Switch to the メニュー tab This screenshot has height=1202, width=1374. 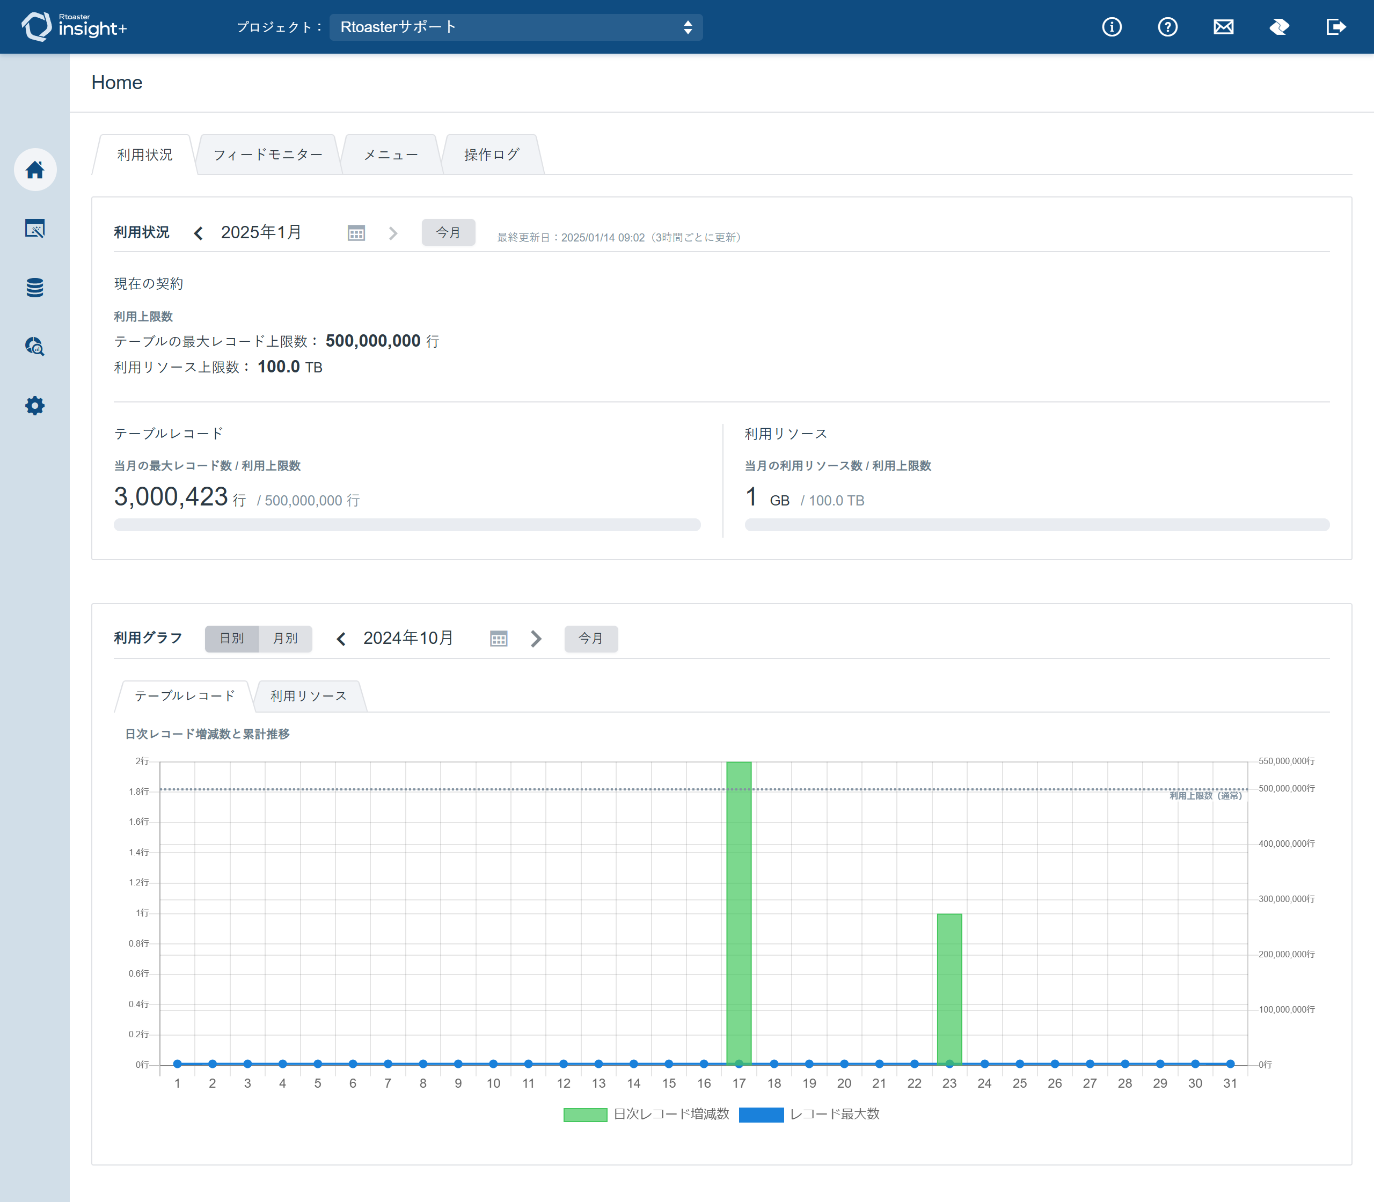tap(391, 155)
